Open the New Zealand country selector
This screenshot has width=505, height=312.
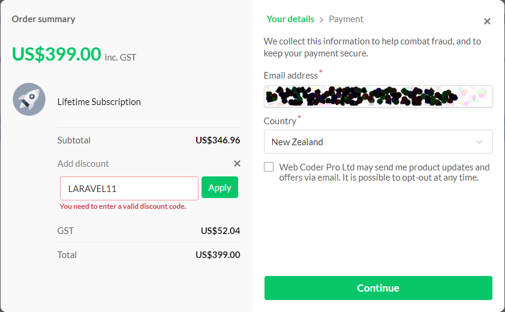coord(372,142)
